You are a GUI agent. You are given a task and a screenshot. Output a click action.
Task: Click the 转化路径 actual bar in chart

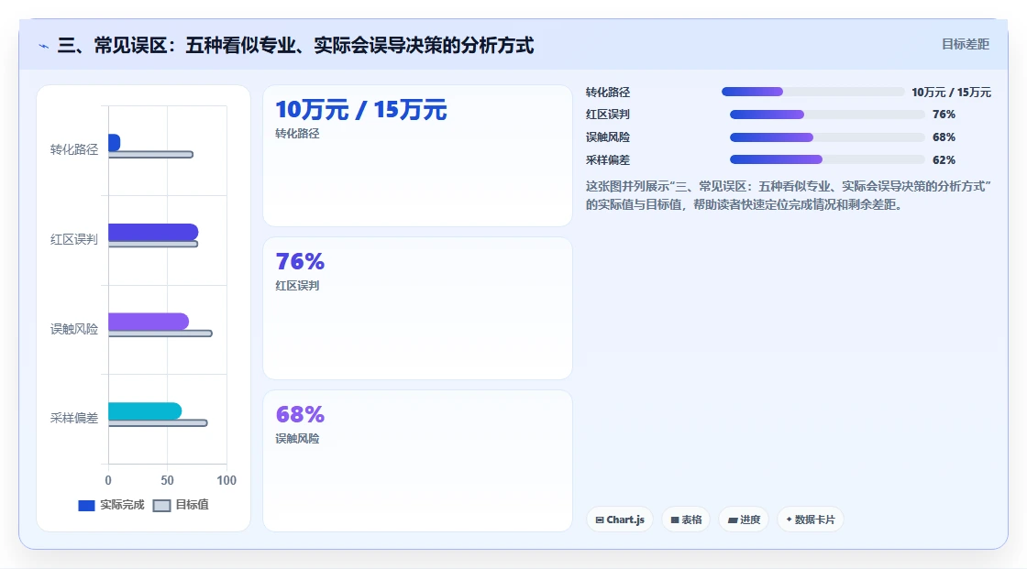[114, 142]
